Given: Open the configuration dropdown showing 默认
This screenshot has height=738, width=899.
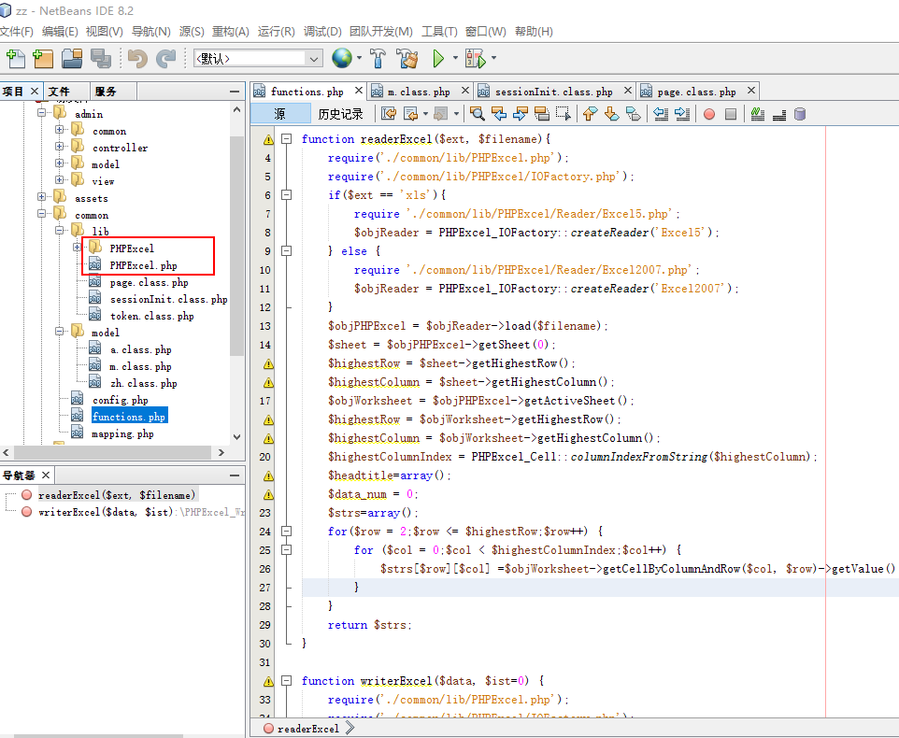Looking at the screenshot, I should coord(259,59).
